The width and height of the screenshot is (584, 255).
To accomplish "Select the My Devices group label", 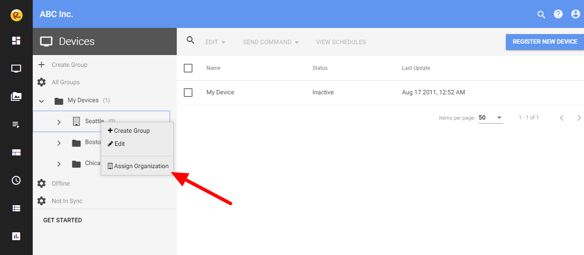I will click(x=83, y=100).
